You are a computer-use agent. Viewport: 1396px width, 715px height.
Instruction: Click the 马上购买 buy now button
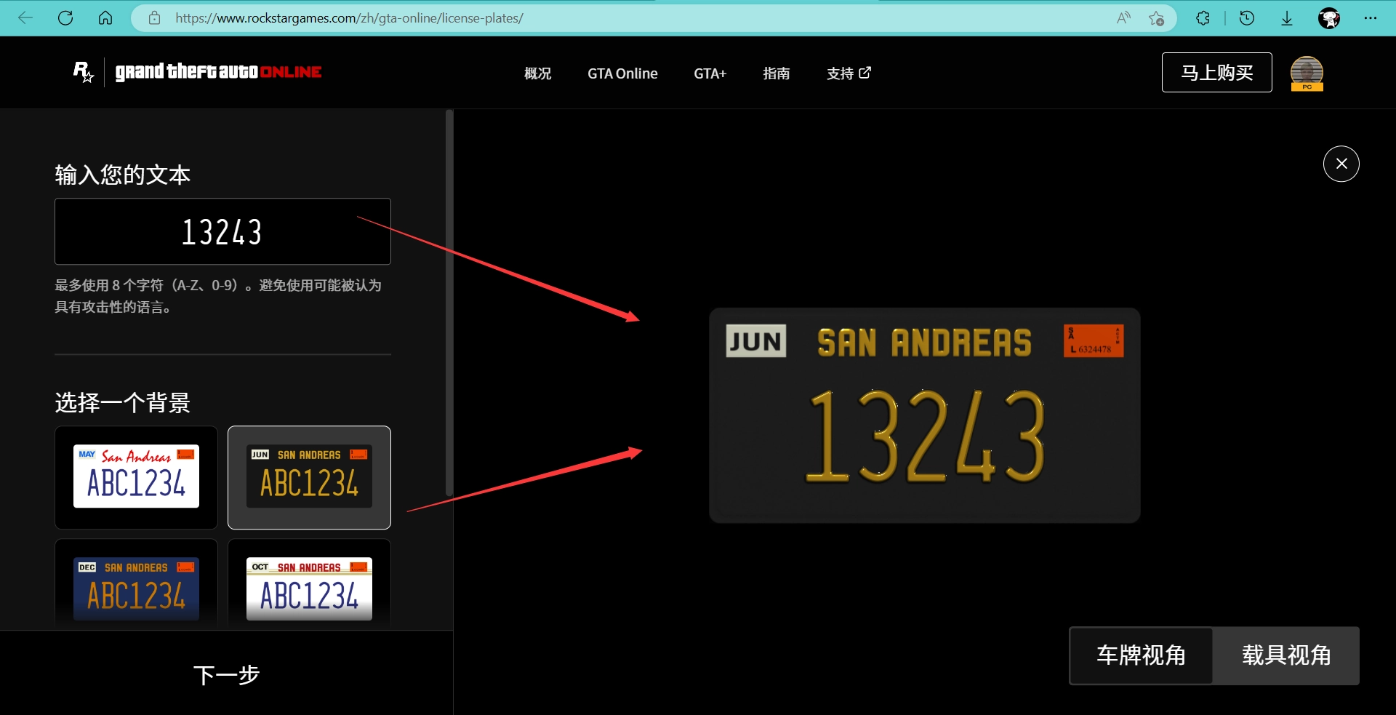pyautogui.click(x=1216, y=73)
